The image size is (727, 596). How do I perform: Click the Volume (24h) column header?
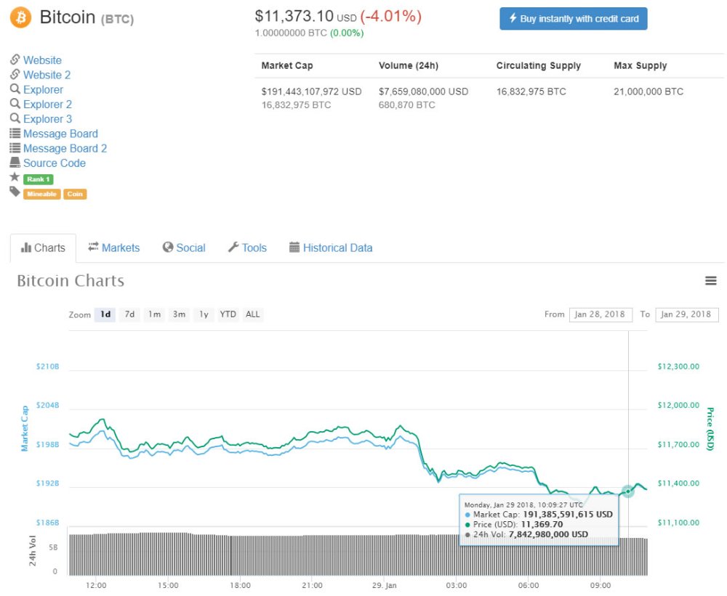(x=408, y=66)
